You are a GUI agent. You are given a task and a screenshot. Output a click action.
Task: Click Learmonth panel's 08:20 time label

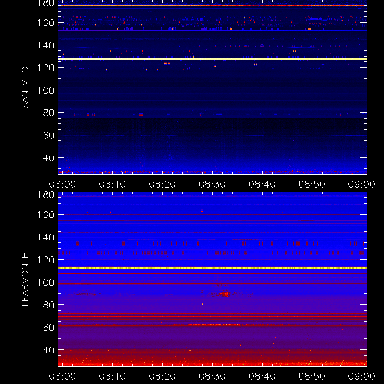[162, 376]
